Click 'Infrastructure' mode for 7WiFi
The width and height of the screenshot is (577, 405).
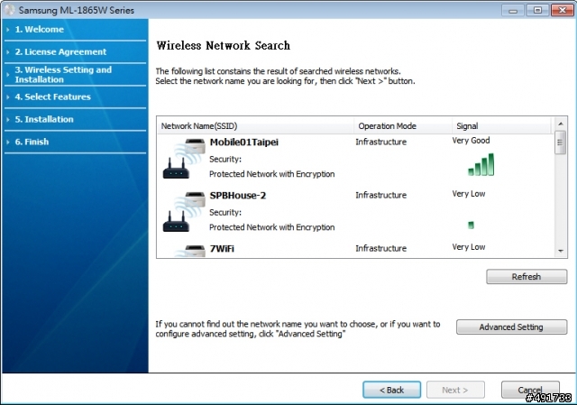[380, 249]
